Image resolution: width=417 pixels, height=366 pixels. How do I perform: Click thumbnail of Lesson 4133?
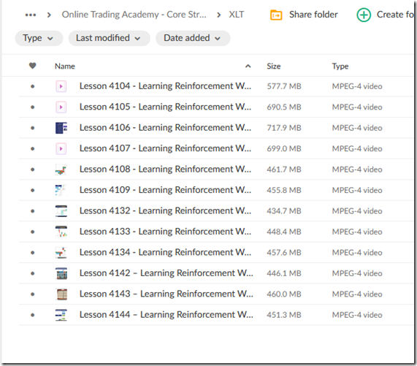coord(61,232)
